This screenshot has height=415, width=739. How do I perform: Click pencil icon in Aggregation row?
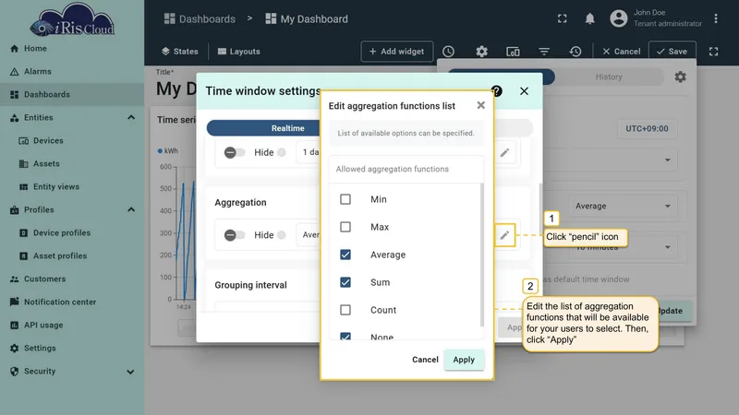(504, 235)
